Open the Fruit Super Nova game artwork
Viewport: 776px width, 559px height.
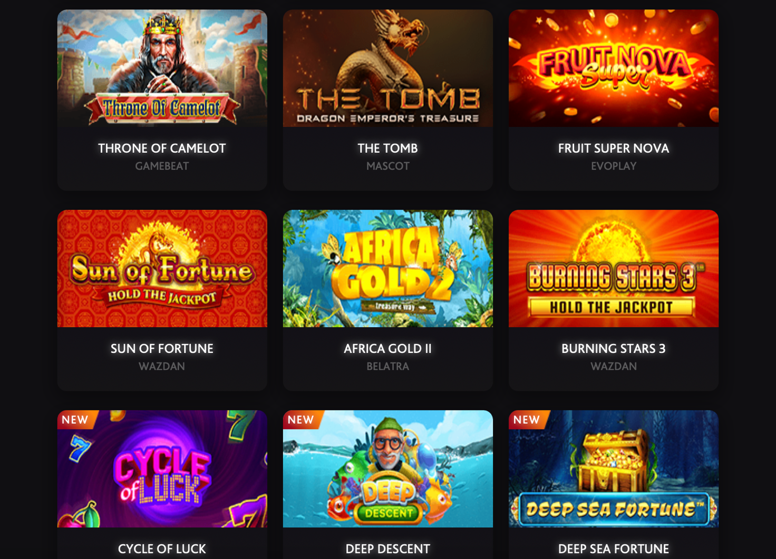tap(613, 68)
